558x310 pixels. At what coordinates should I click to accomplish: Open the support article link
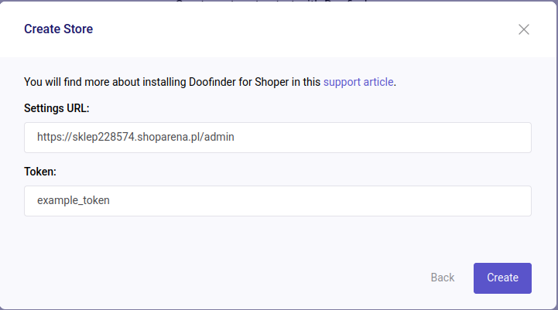coord(358,81)
